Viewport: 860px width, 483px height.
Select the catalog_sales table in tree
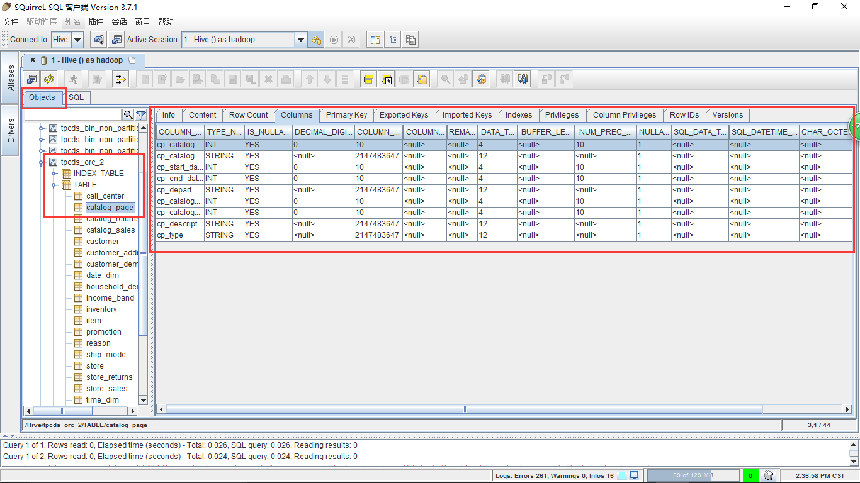point(110,230)
